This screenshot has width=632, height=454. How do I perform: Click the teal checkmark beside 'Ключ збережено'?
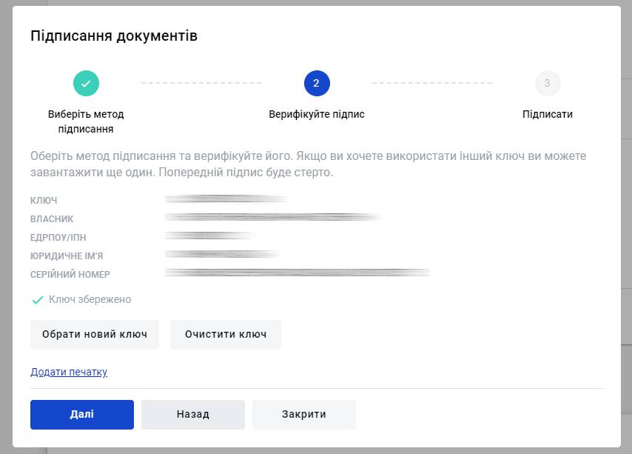(x=38, y=300)
